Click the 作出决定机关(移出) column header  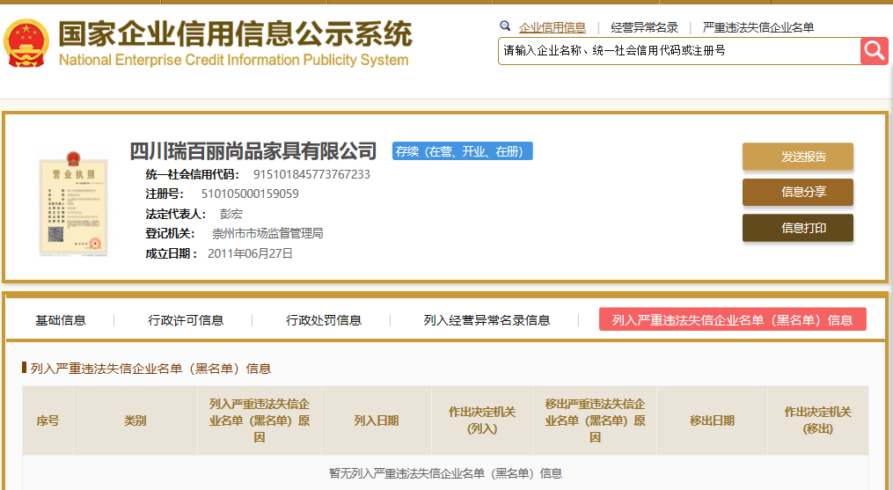point(818,421)
